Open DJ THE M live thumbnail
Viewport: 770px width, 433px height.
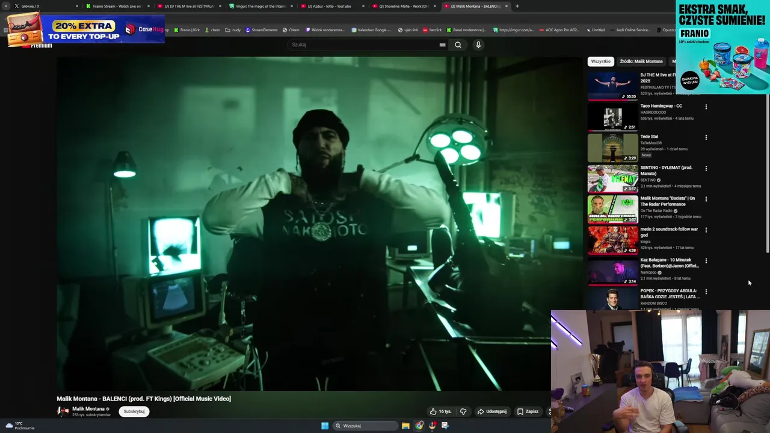(612, 86)
